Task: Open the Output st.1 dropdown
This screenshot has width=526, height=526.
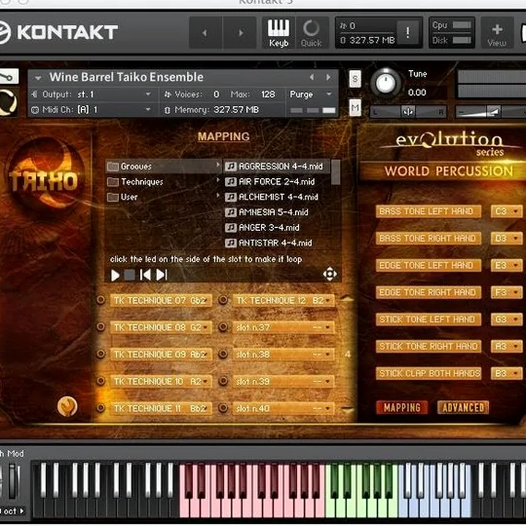Action: tap(92, 94)
